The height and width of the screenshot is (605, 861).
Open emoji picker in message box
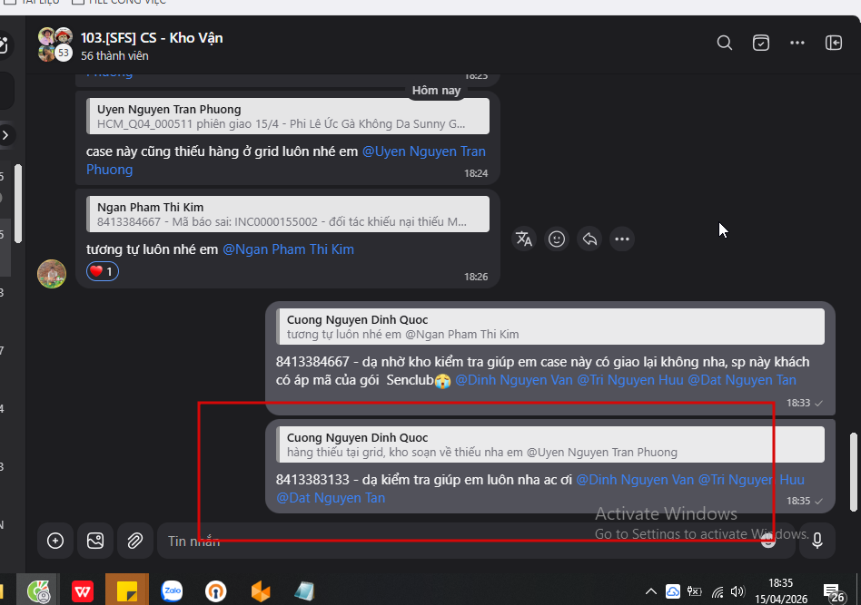pos(768,542)
